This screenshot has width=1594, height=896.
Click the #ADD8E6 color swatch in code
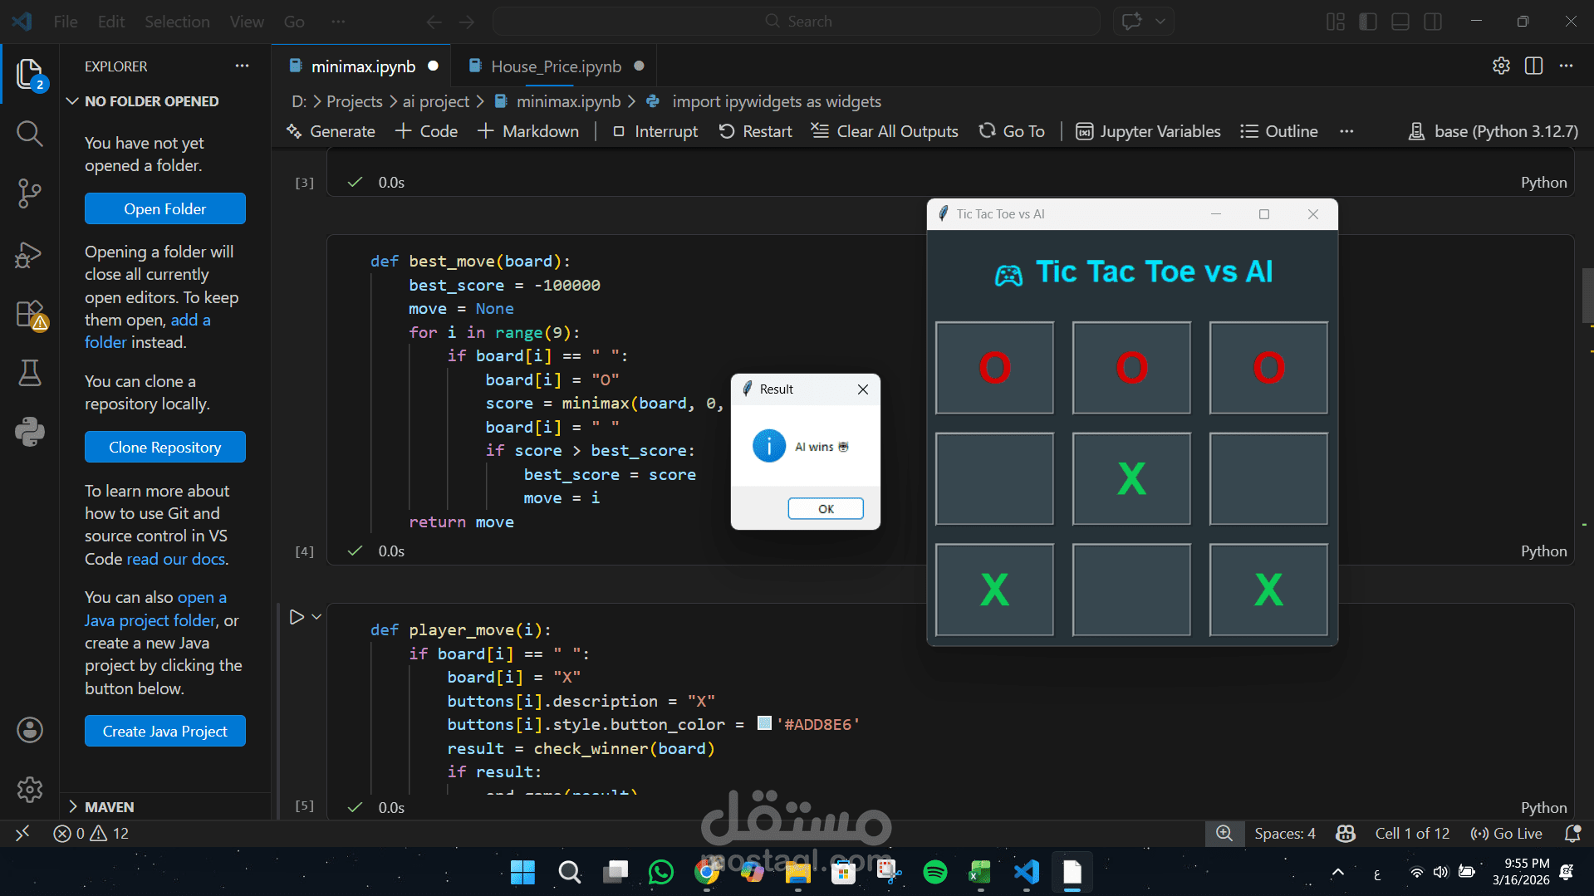pyautogui.click(x=763, y=724)
